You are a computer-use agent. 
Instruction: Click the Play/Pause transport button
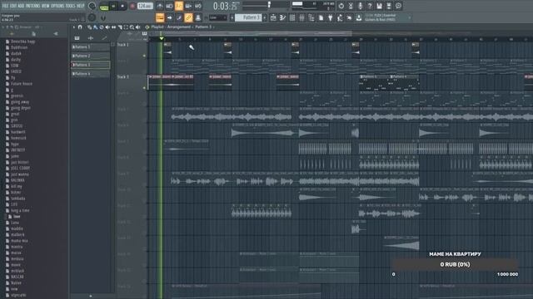coord(113,6)
